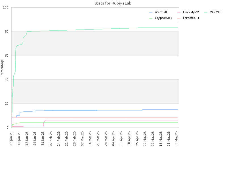Image resolution: width=227 pixels, height=170 pixels.
Task: Click the 23.May.25 date label
Action: click(169, 139)
